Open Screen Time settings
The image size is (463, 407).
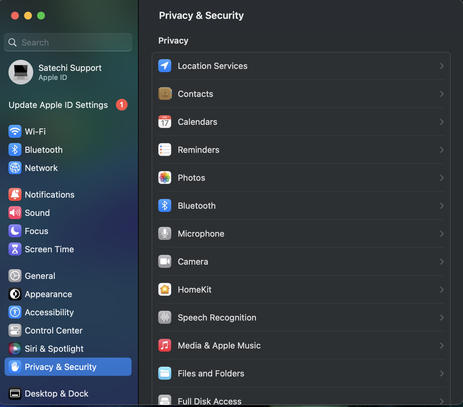coord(68,249)
